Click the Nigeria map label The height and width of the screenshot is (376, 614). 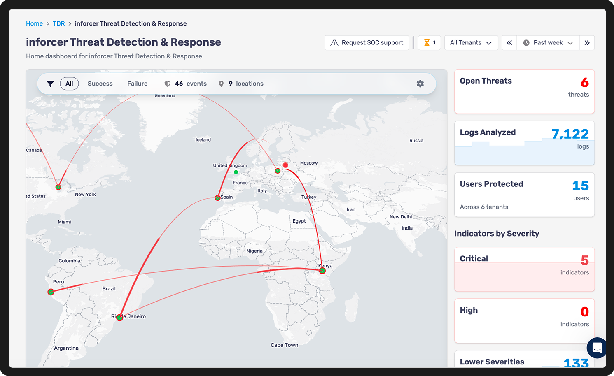point(254,251)
